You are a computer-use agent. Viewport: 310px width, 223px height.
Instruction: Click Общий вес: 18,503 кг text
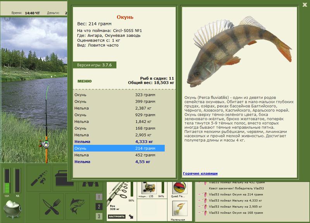[151, 83]
